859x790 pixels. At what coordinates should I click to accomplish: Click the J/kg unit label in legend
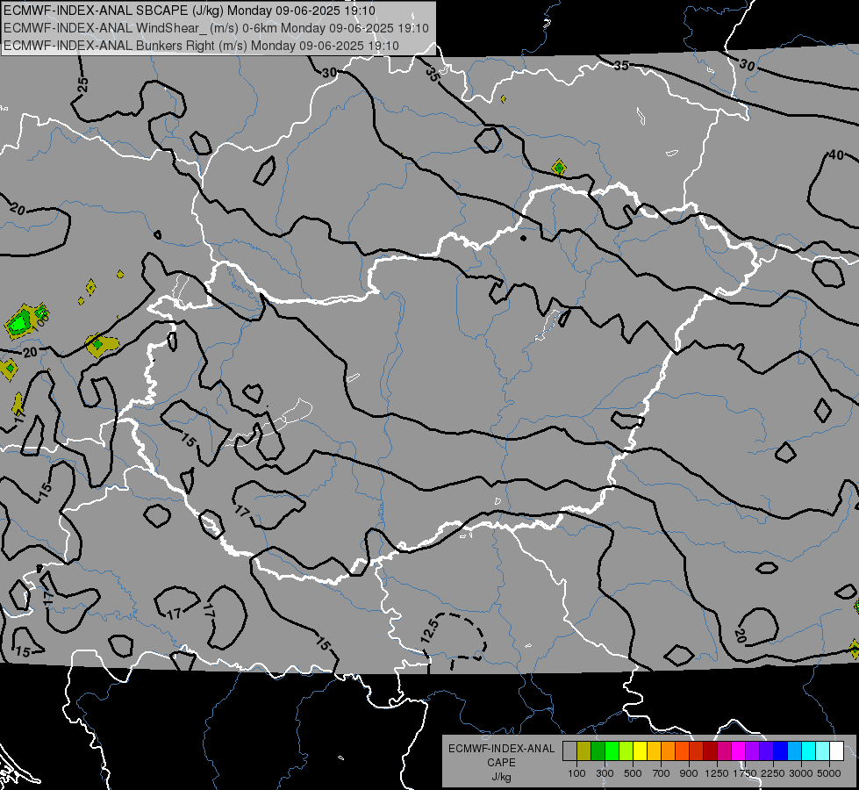[501, 777]
